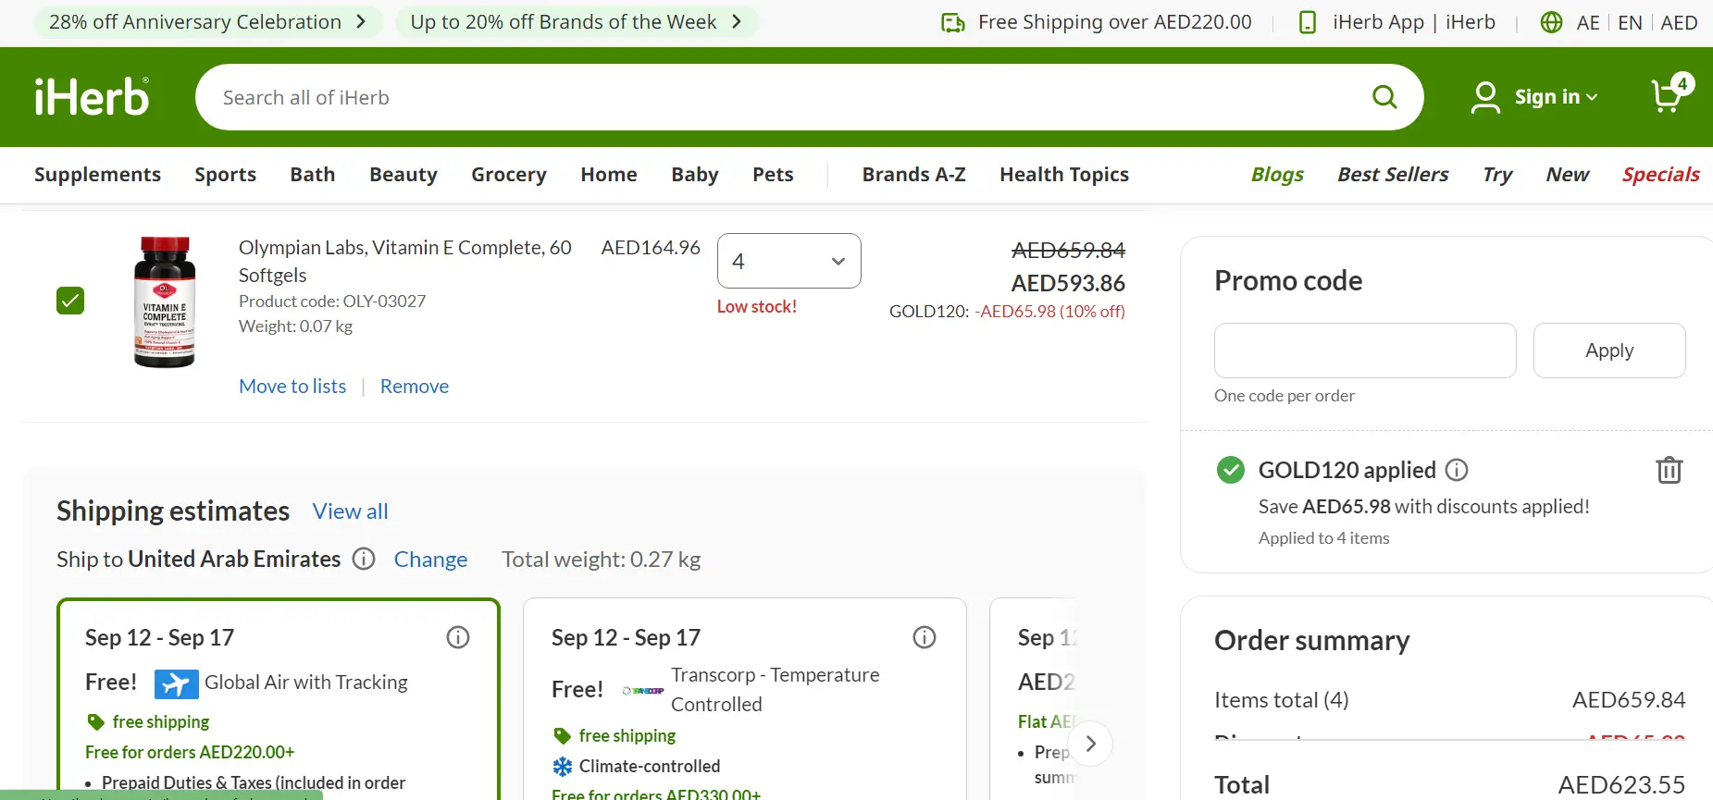Click the AED currency selector
This screenshot has height=800, width=1713.
click(1679, 22)
